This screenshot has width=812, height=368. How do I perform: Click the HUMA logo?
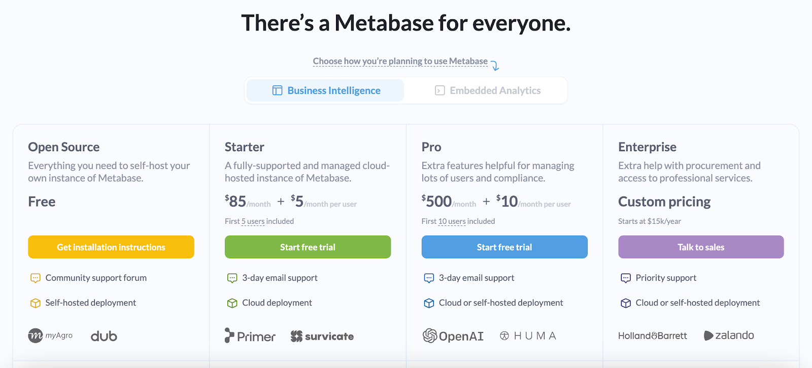click(x=528, y=336)
